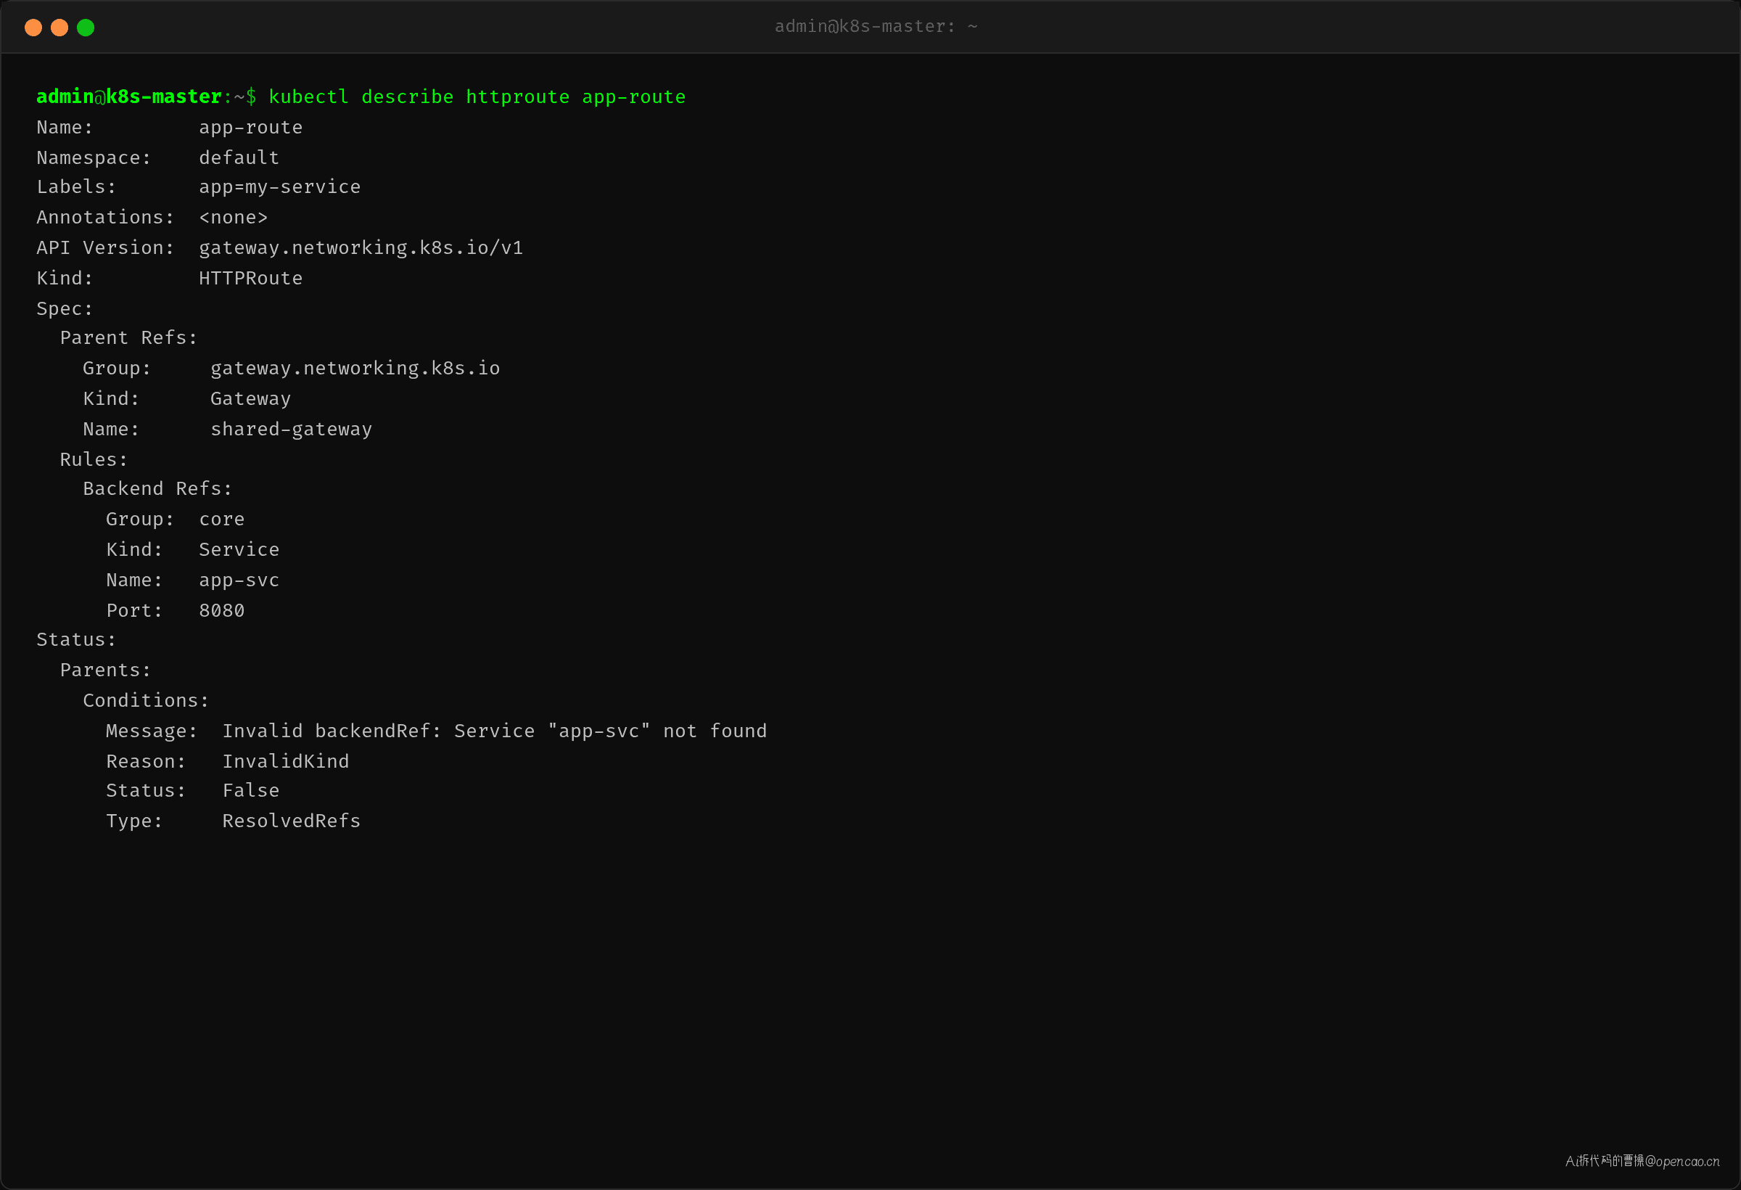This screenshot has width=1741, height=1190.
Task: Select the Name value app-route
Action: (x=250, y=128)
